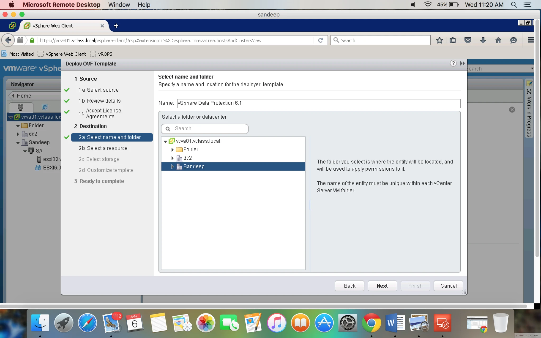
Task: Open Spotlight search in the menu bar
Action: click(x=514, y=5)
